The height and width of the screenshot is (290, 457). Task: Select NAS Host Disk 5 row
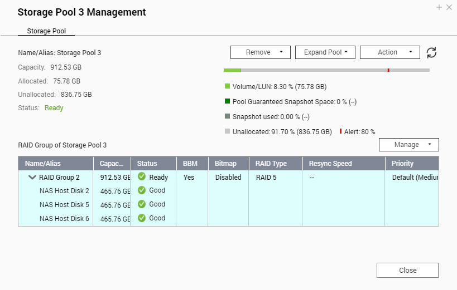click(x=229, y=204)
